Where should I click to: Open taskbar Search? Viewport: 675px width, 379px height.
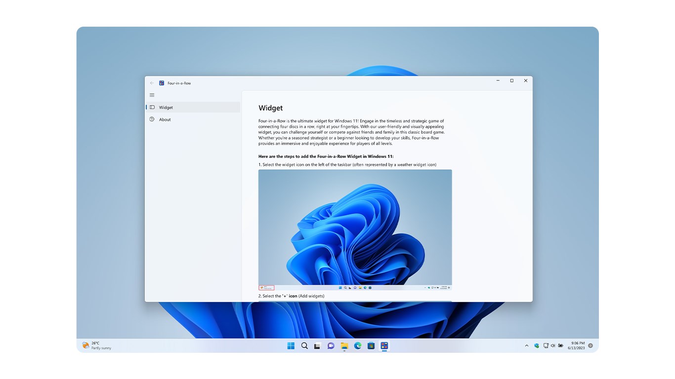click(x=304, y=346)
